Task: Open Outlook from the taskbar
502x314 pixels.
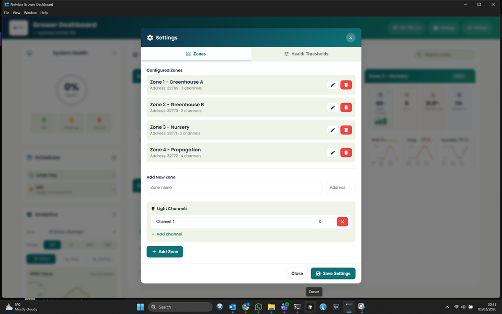Action: pos(232,307)
